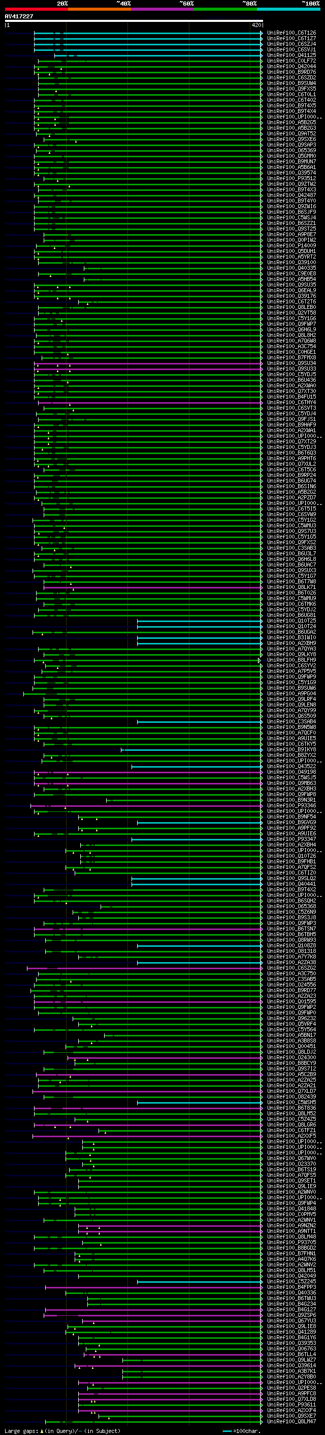Select hit label UniRef100_B8ZYX2
Image resolution: width=325 pixels, height=1435 pixels.
291,755
